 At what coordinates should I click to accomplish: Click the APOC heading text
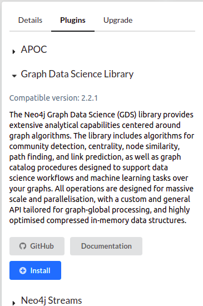34,50
